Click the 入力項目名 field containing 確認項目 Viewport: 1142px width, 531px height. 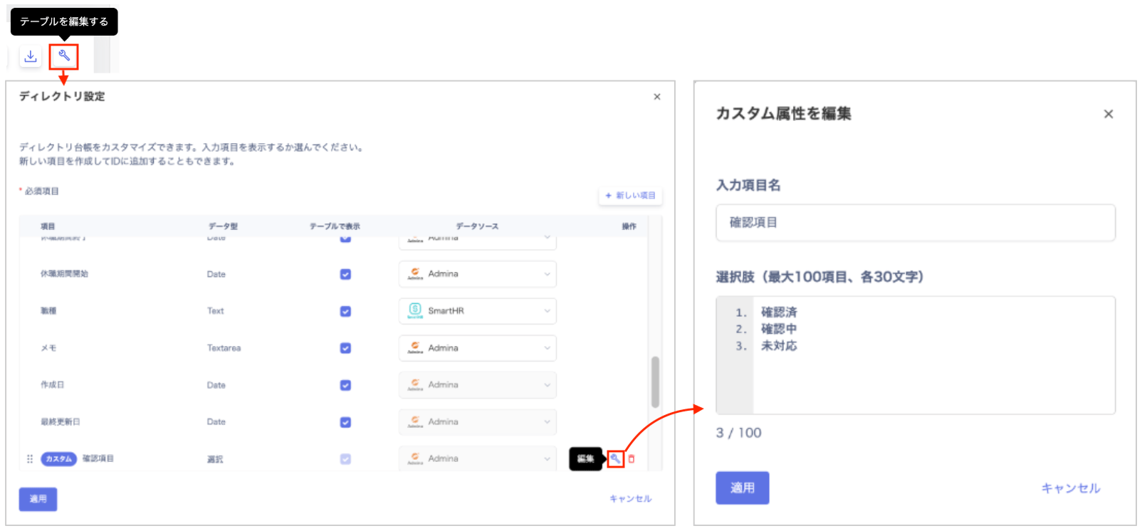[915, 223]
